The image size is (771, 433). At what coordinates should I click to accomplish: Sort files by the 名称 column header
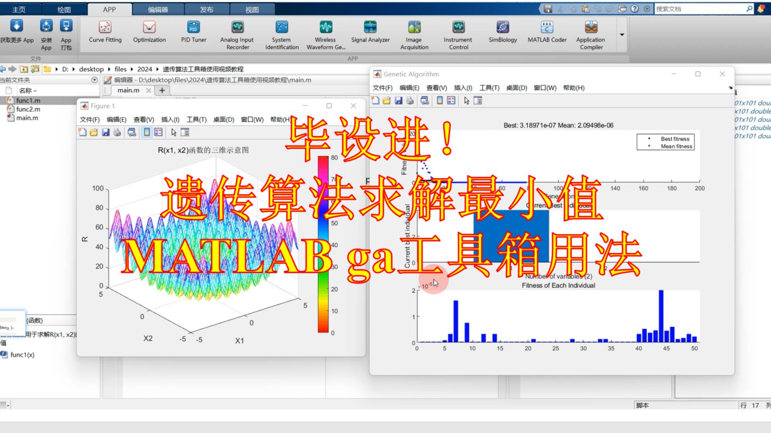click(x=26, y=90)
